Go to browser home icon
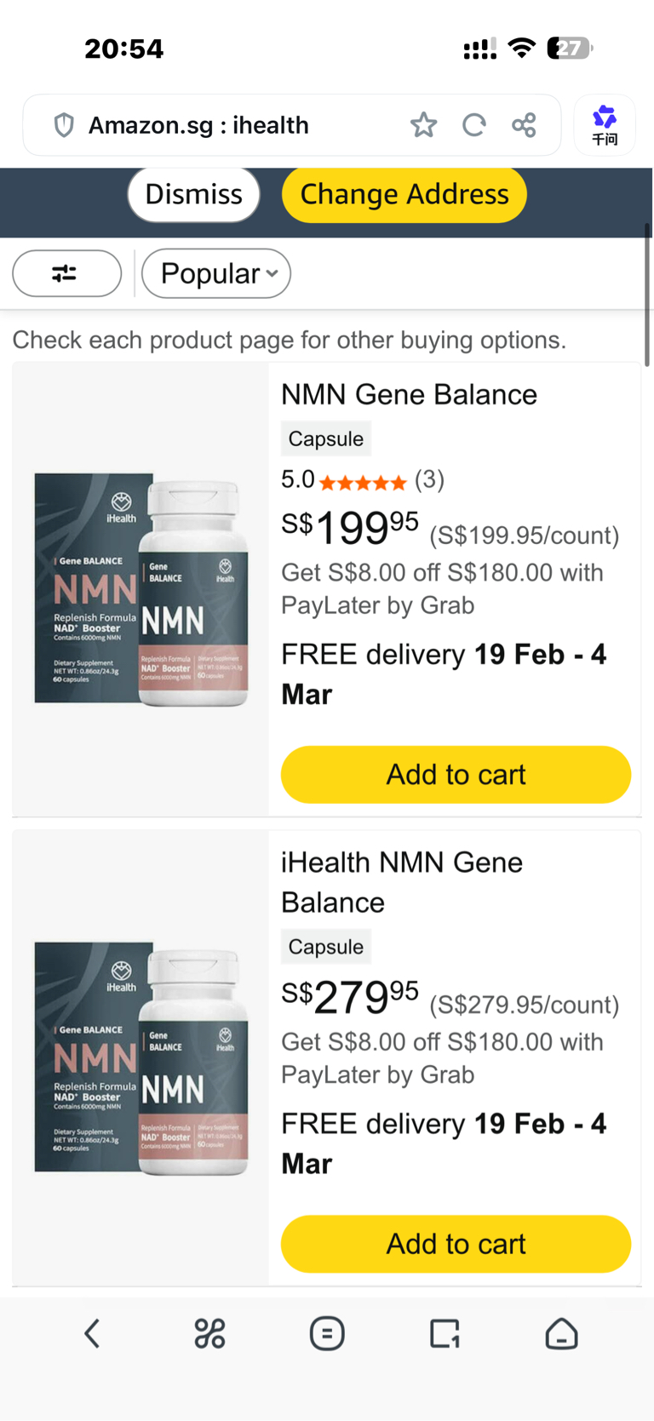This screenshot has height=1421, width=654. [561, 1333]
